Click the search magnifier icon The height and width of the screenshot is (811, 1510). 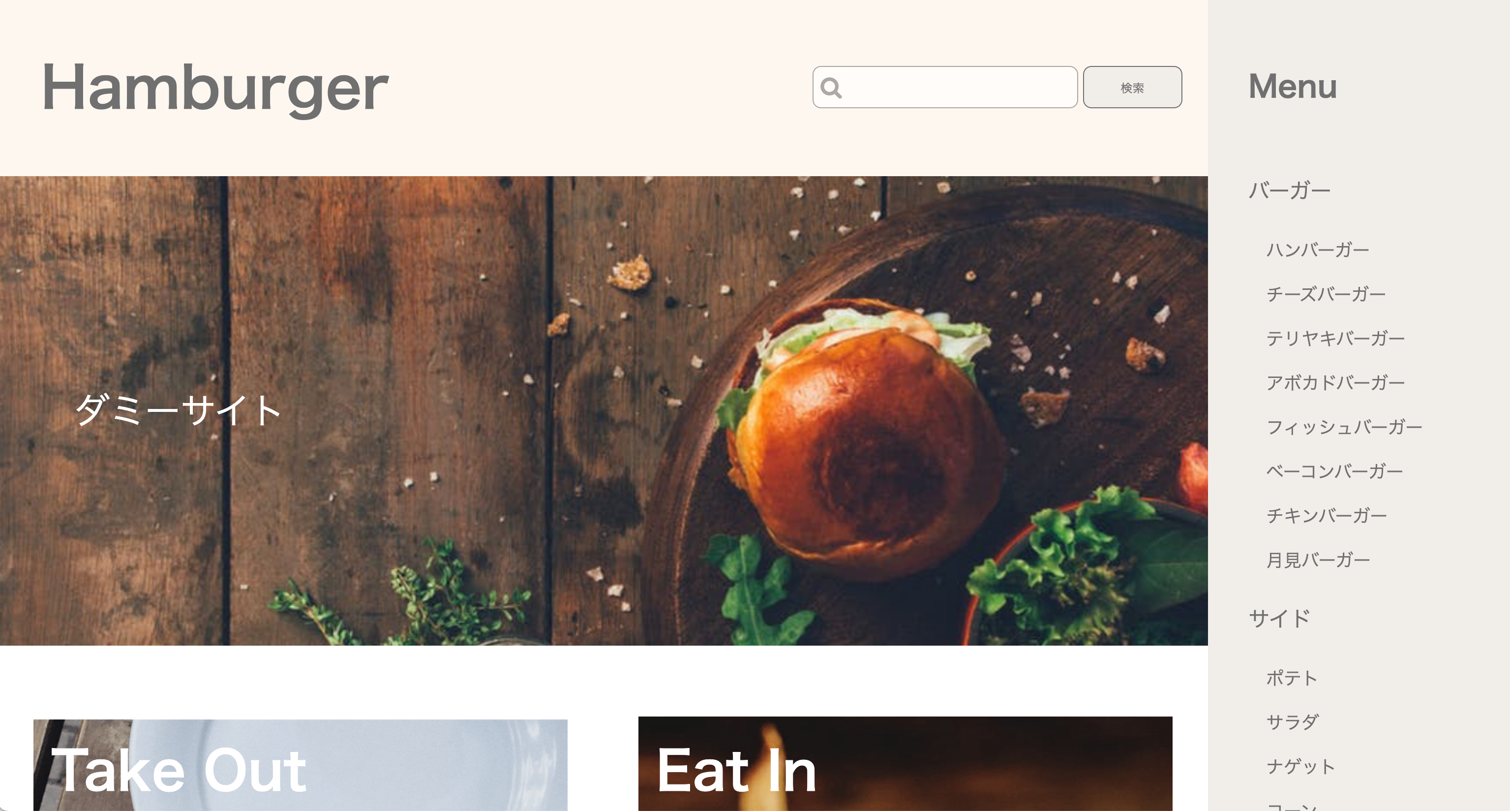coord(831,87)
